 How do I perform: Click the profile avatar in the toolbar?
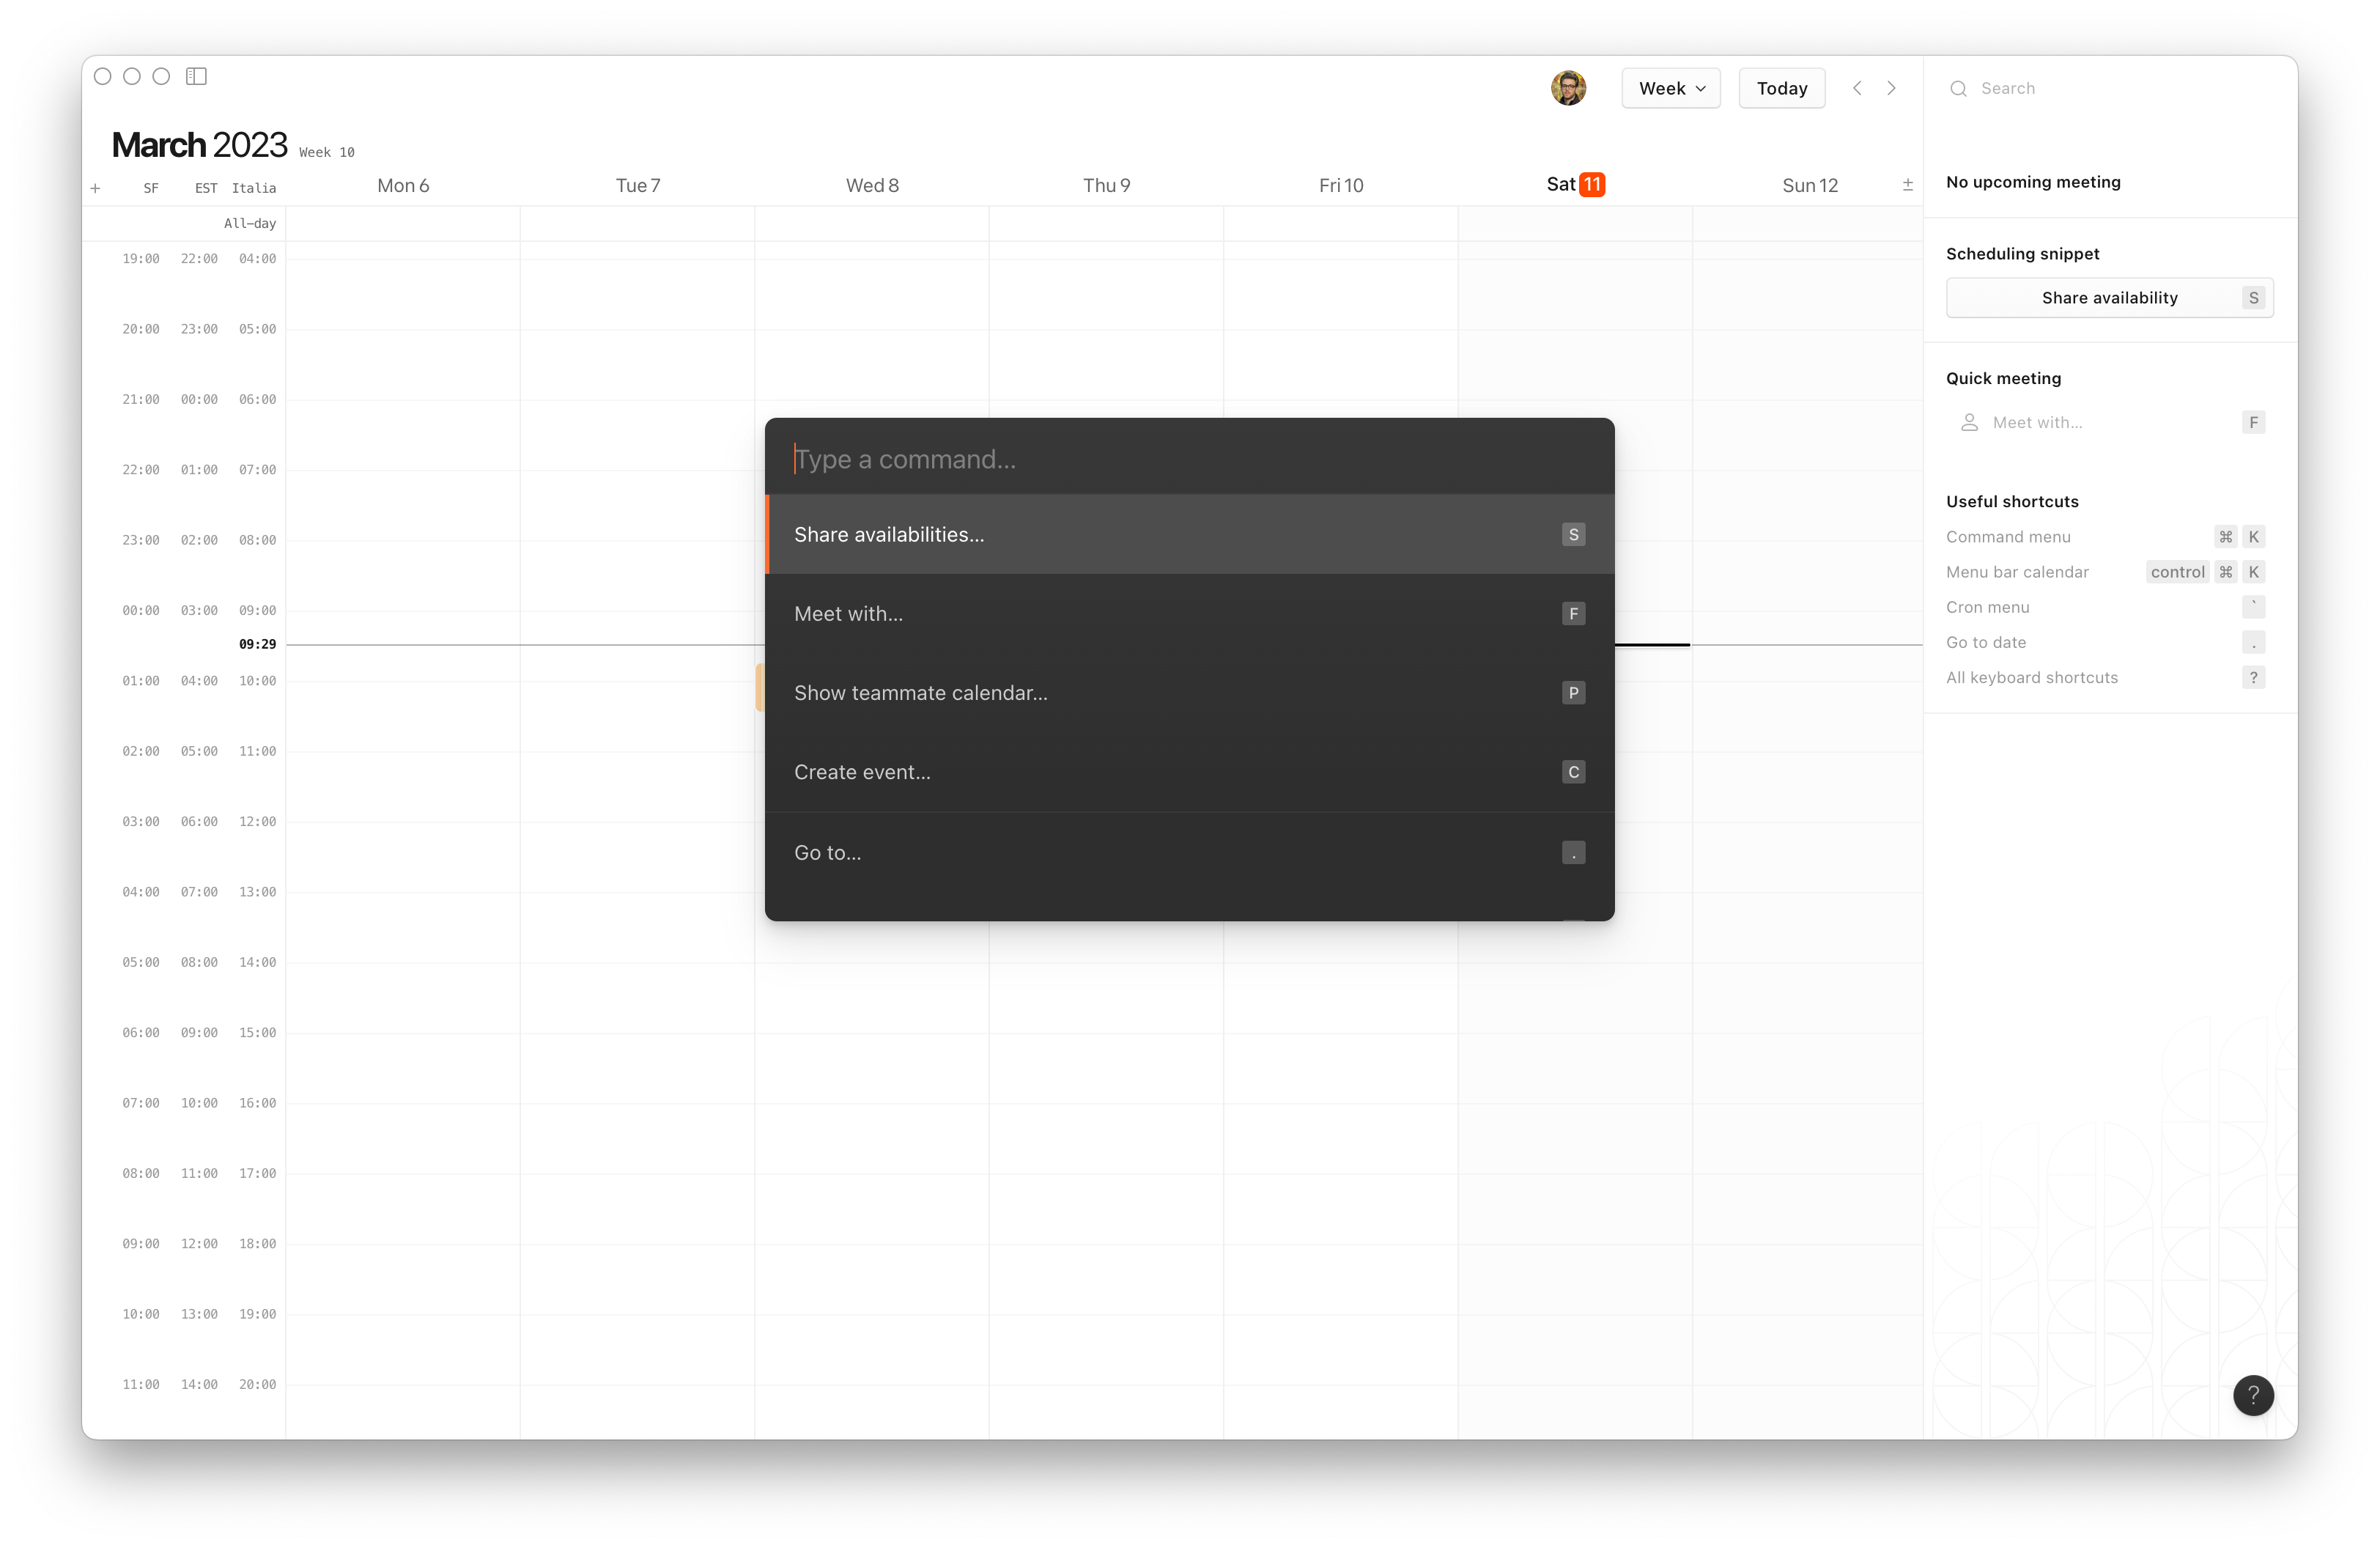(x=1568, y=88)
